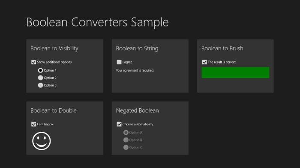Click the Boolean to String panel heading
Viewport: 300px width, 168px height.
pos(137,49)
